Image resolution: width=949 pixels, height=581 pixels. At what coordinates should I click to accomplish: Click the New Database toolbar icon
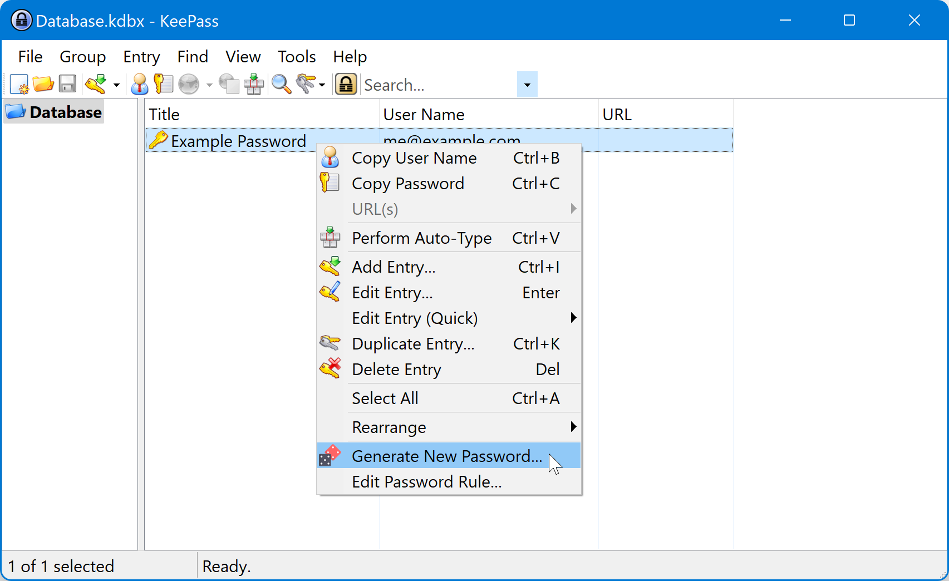pyautogui.click(x=19, y=85)
